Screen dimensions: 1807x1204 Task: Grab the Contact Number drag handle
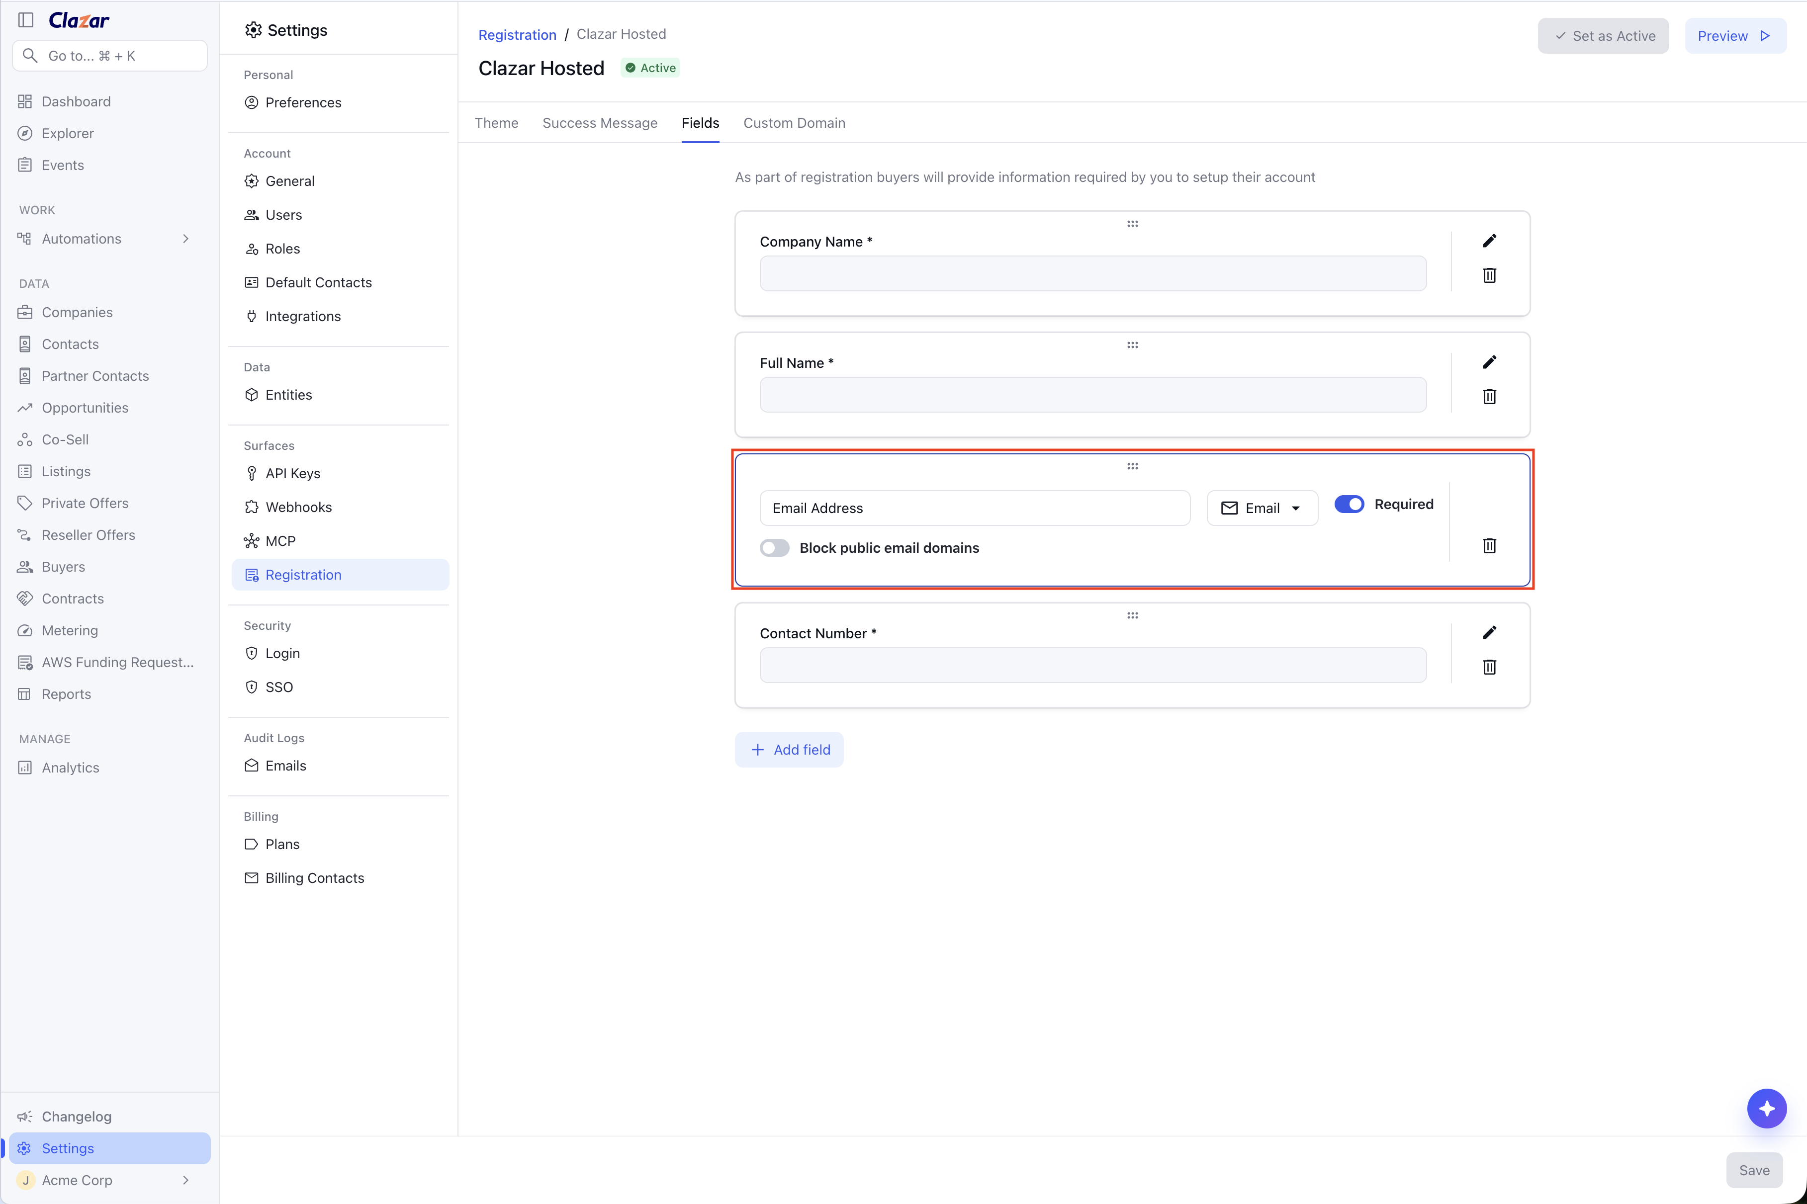point(1132,616)
